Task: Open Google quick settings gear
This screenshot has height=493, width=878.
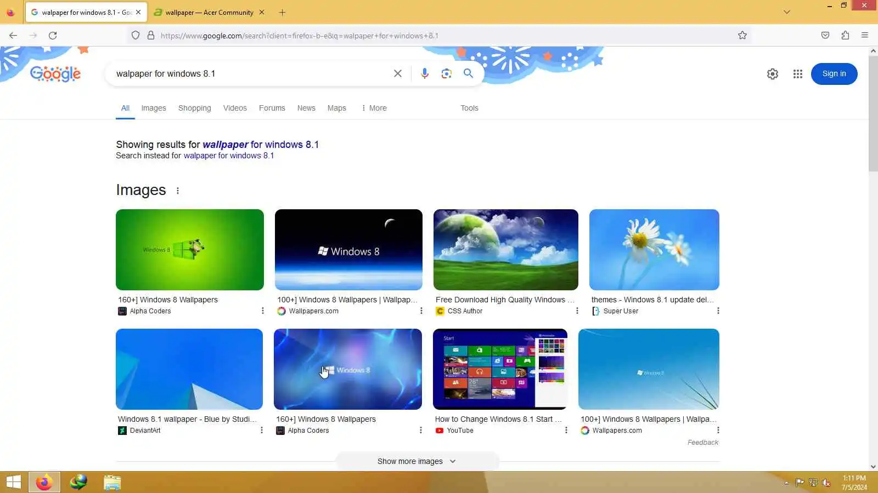Action: (773, 74)
